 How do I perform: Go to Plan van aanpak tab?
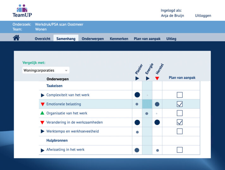147,39
